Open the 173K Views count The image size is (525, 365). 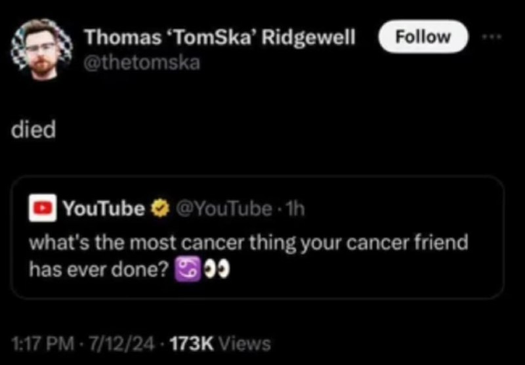[220, 343]
